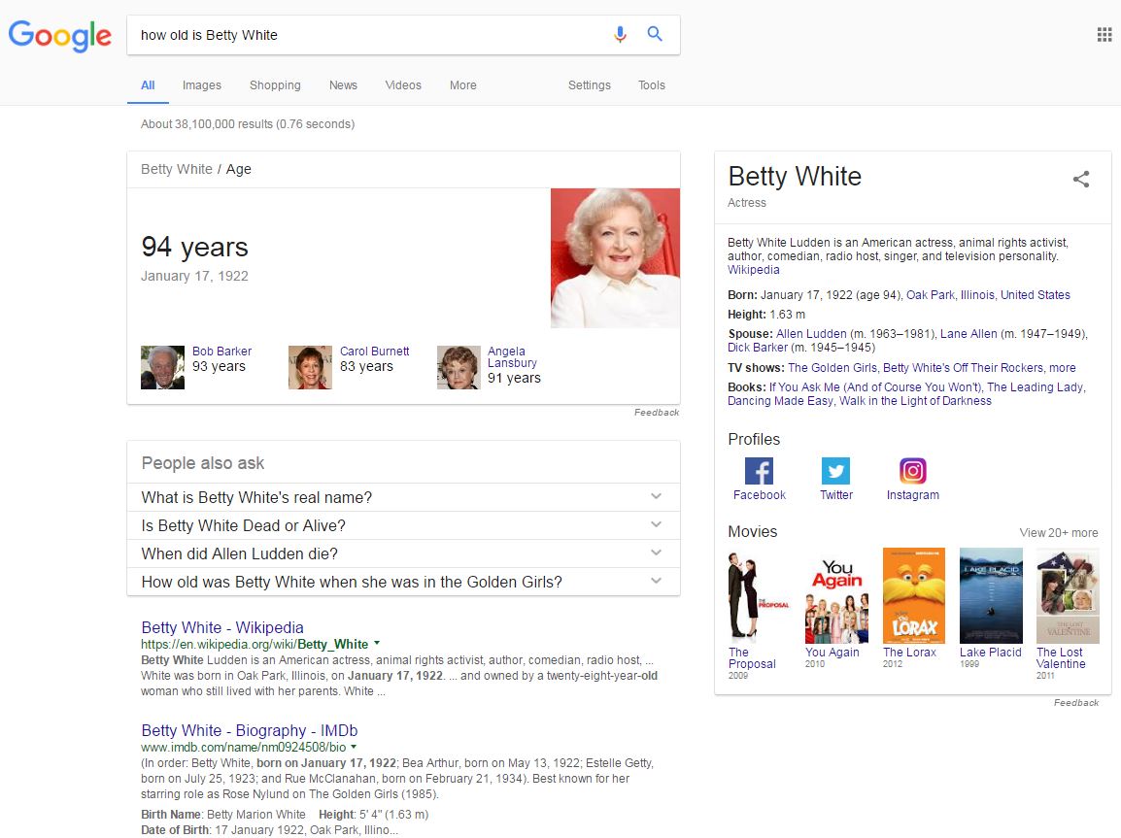Open 'Dancing Made Easy' book link
The height and width of the screenshot is (838, 1121).
pos(780,401)
